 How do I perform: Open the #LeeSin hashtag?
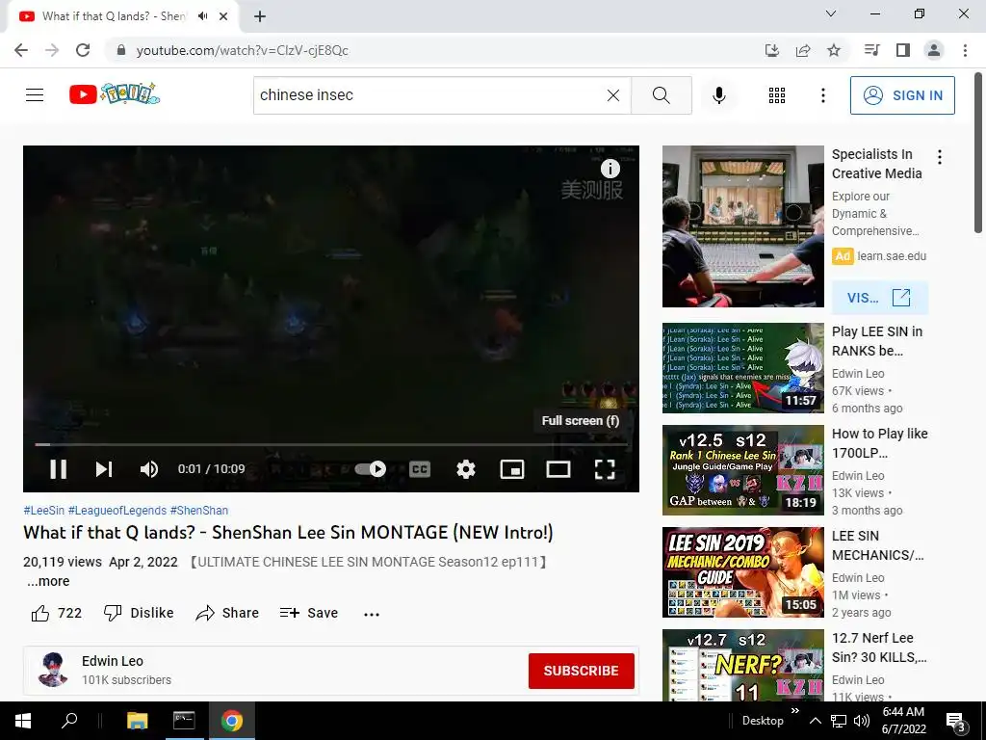(44, 511)
